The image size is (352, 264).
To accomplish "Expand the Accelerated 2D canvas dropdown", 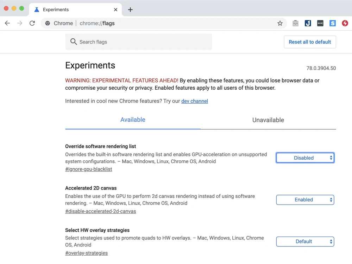I will coord(305,200).
